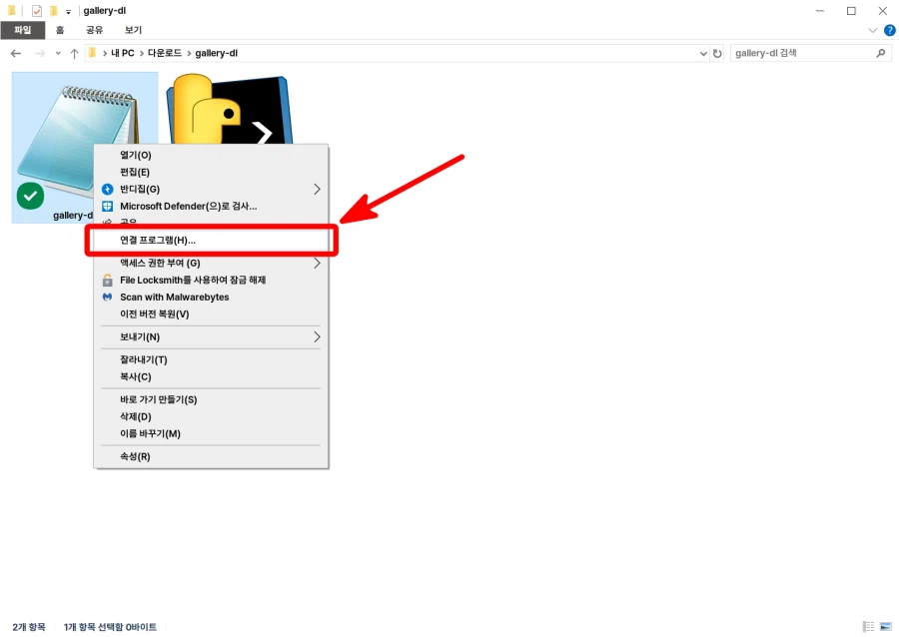This screenshot has height=637, width=899.
Task: Click the quick access properties checkmark icon
Action: click(37, 11)
